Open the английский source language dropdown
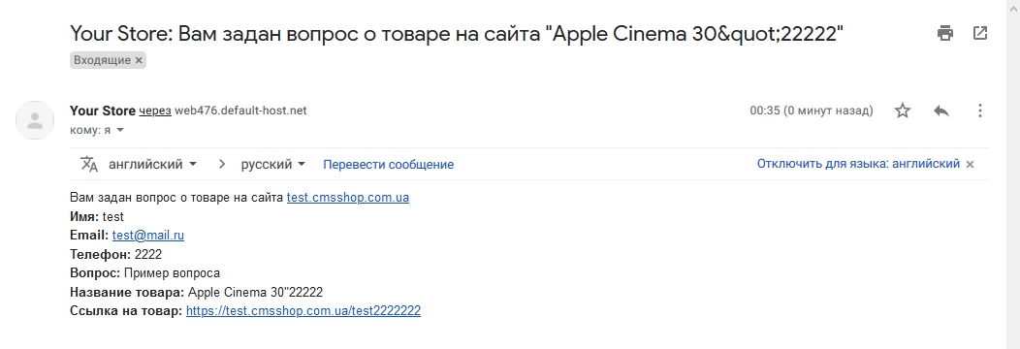The height and width of the screenshot is (349, 1020). pyautogui.click(x=152, y=165)
